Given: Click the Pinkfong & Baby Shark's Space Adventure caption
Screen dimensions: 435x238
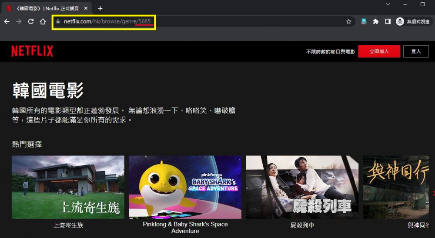Looking at the screenshot, I should [x=185, y=228].
